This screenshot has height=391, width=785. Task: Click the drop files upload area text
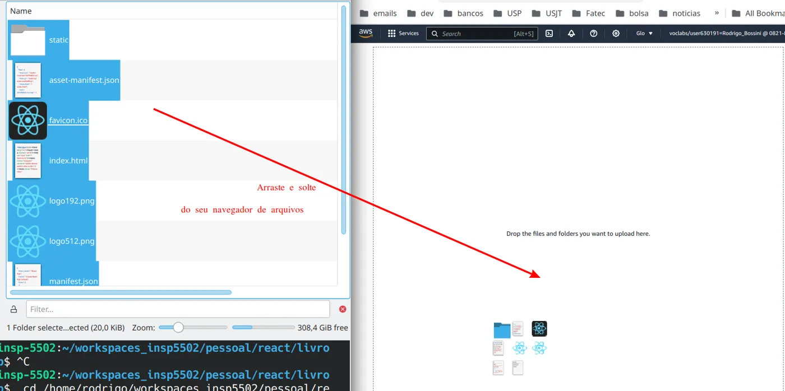(578, 234)
